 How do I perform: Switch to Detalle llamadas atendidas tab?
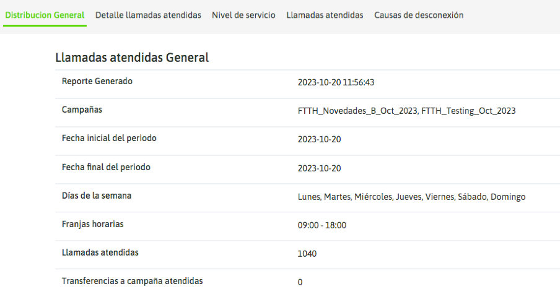[x=148, y=15]
